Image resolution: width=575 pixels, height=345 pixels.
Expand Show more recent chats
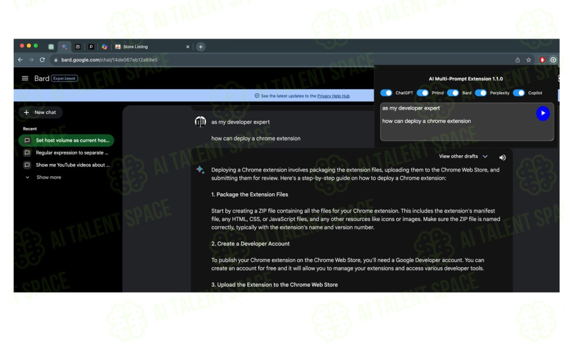44,177
